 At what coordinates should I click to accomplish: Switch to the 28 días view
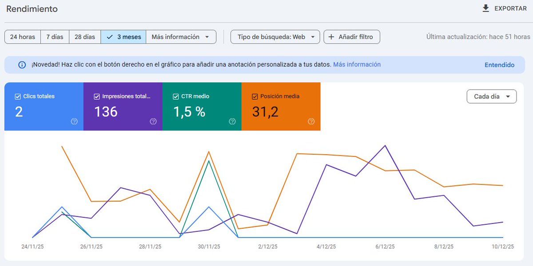coord(84,37)
